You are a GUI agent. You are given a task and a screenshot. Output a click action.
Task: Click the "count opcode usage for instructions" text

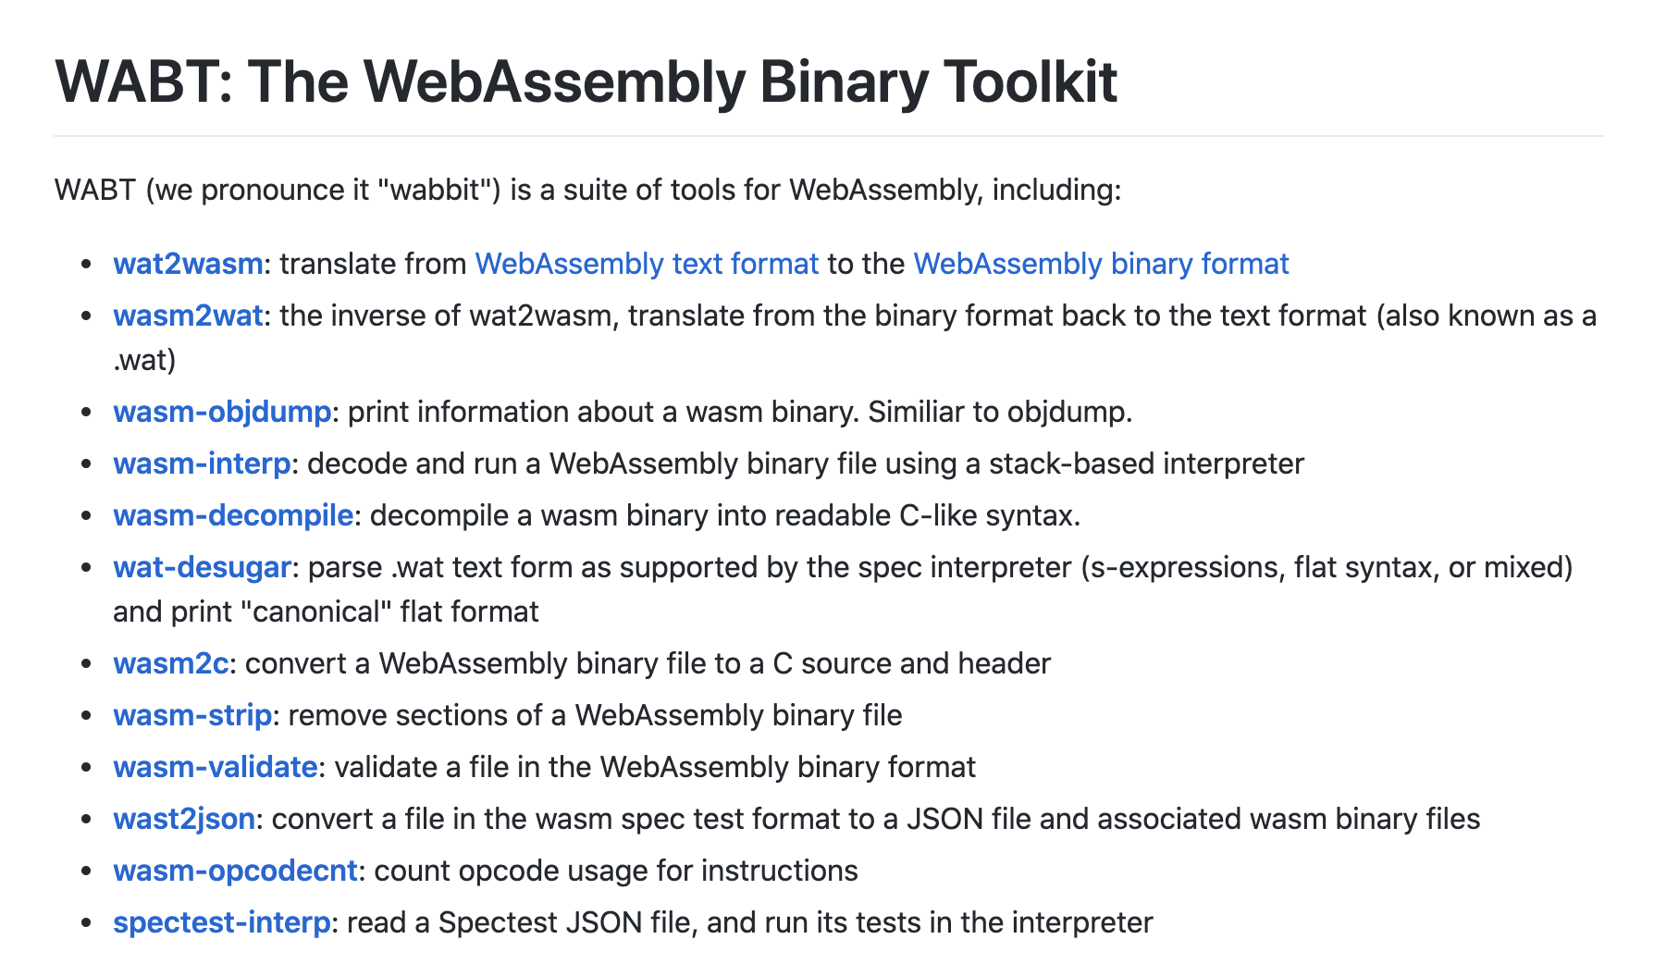(x=615, y=871)
